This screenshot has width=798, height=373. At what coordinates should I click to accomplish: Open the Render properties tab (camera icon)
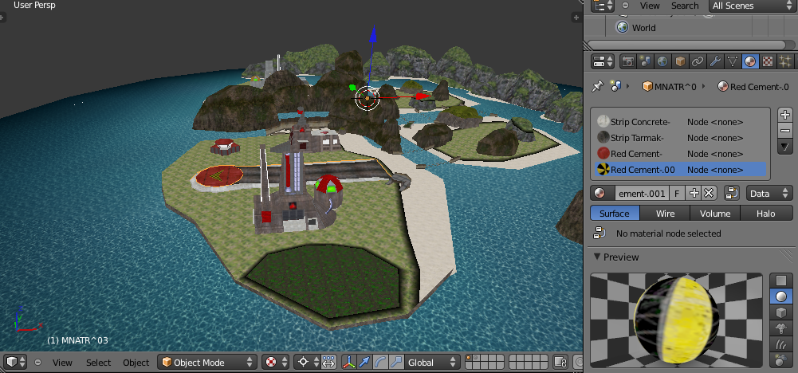coord(627,61)
